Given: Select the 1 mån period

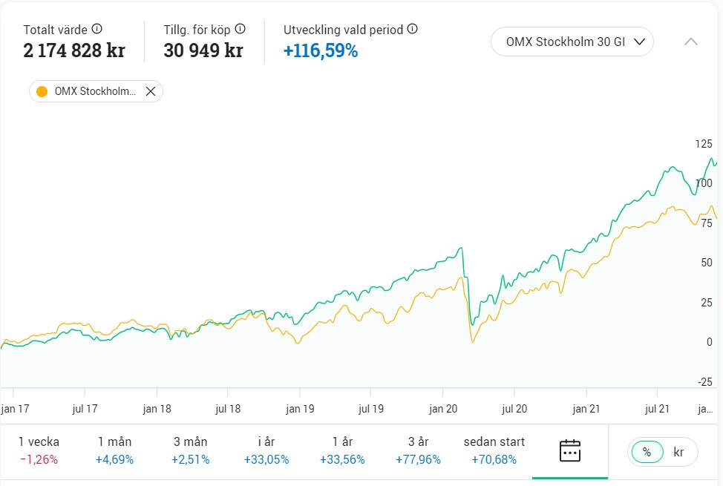Looking at the screenshot, I should tap(114, 450).
